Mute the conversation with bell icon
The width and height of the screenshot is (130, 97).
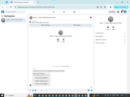pyautogui.click(x=108, y=27)
